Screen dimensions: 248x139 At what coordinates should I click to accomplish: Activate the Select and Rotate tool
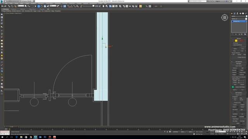42,6
